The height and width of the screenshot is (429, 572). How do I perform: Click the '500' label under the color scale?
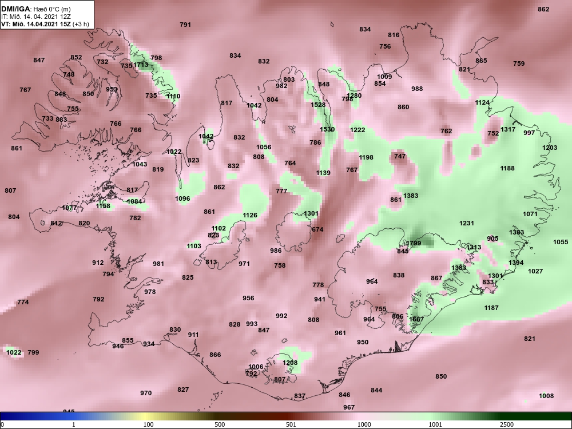point(220,424)
